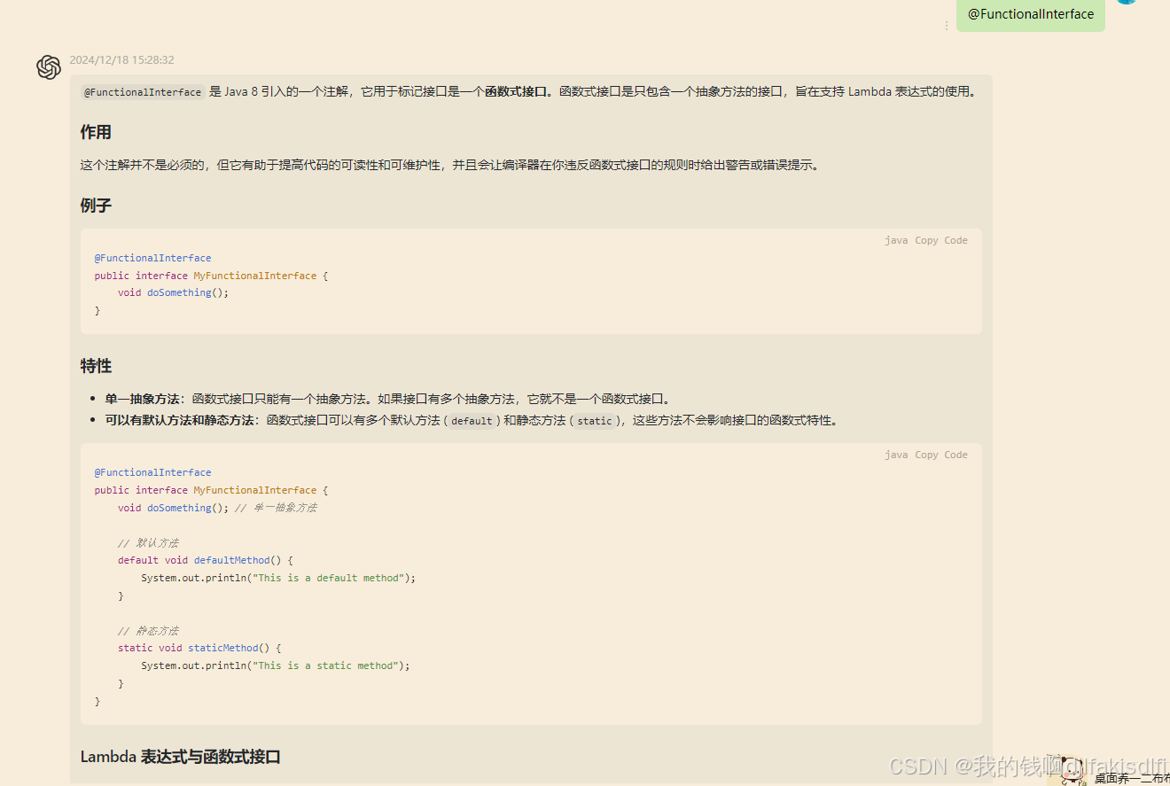The image size is (1170, 786).
Task: Select the green @FunctionalInterface message bubble
Action: click(1030, 14)
